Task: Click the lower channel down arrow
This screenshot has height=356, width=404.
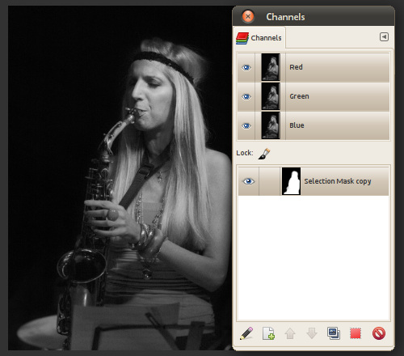Action: click(312, 333)
